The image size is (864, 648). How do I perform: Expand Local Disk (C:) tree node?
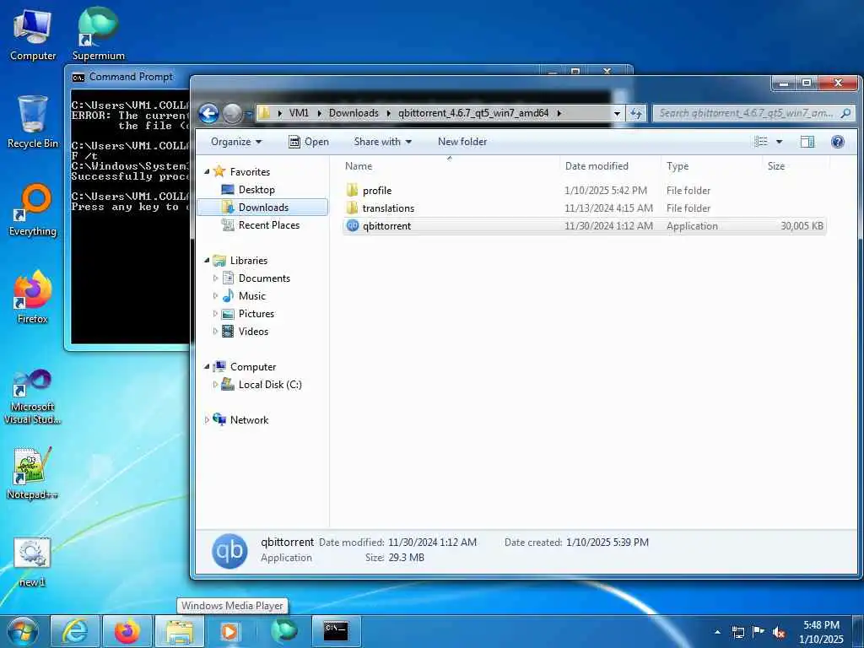pyautogui.click(x=215, y=385)
